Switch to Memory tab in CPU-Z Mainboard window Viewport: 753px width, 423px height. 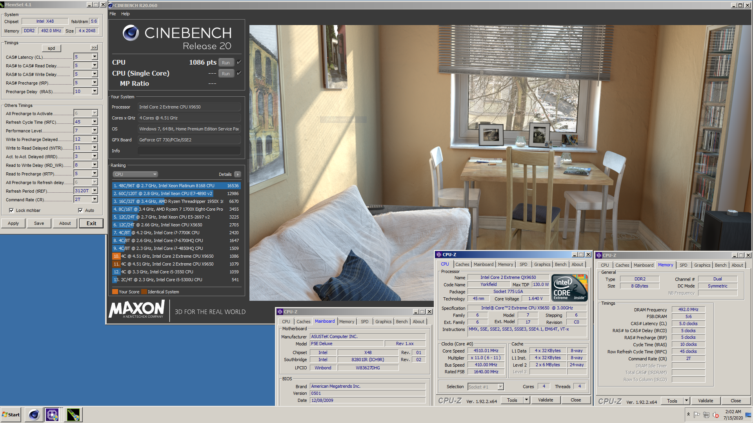coord(347,322)
